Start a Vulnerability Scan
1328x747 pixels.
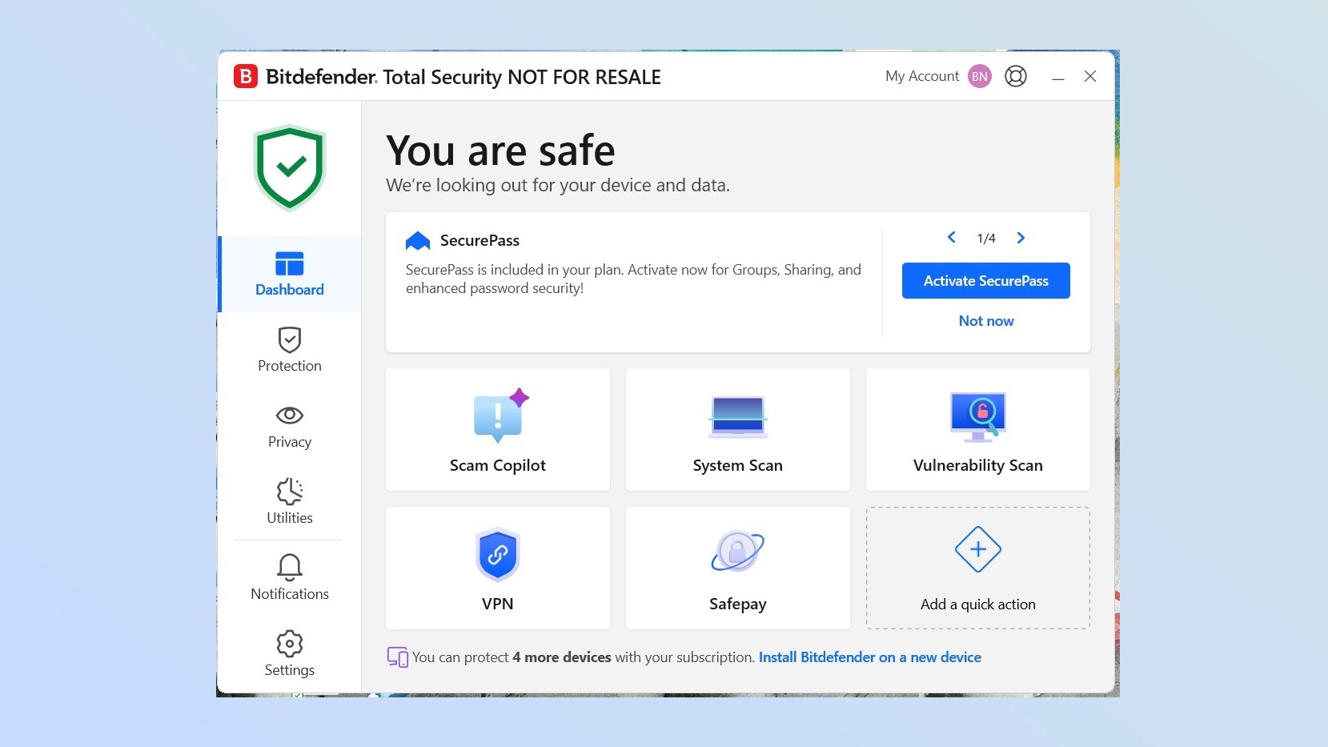(x=978, y=429)
